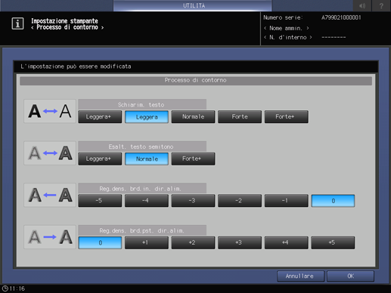Click the info icon beside Impostazione stampante
This screenshot has width=391, height=293.
coord(17,23)
